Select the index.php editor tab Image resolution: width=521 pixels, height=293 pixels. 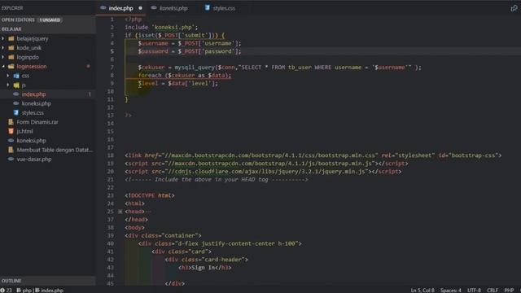click(121, 8)
